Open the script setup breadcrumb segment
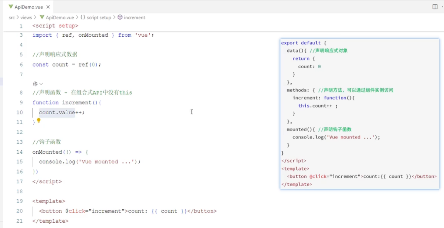Image resolution: width=444 pixels, height=228 pixels. click(99, 17)
